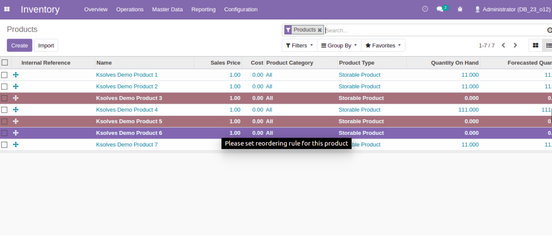Sort by Product Category column header

click(x=301, y=63)
